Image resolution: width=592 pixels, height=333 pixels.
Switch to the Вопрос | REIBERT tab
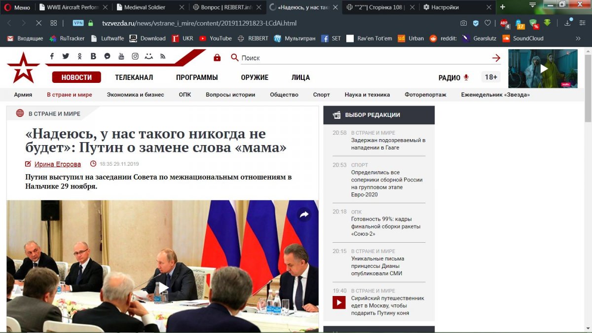tap(228, 7)
